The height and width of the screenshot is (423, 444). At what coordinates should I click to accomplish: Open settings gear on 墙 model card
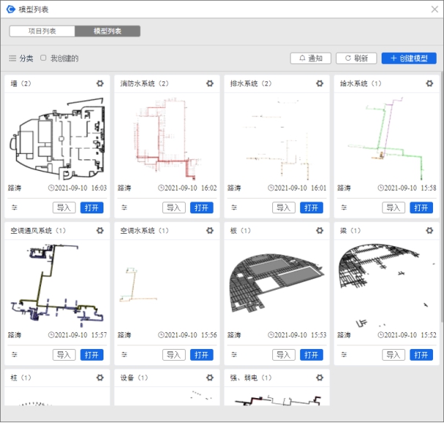coord(100,84)
